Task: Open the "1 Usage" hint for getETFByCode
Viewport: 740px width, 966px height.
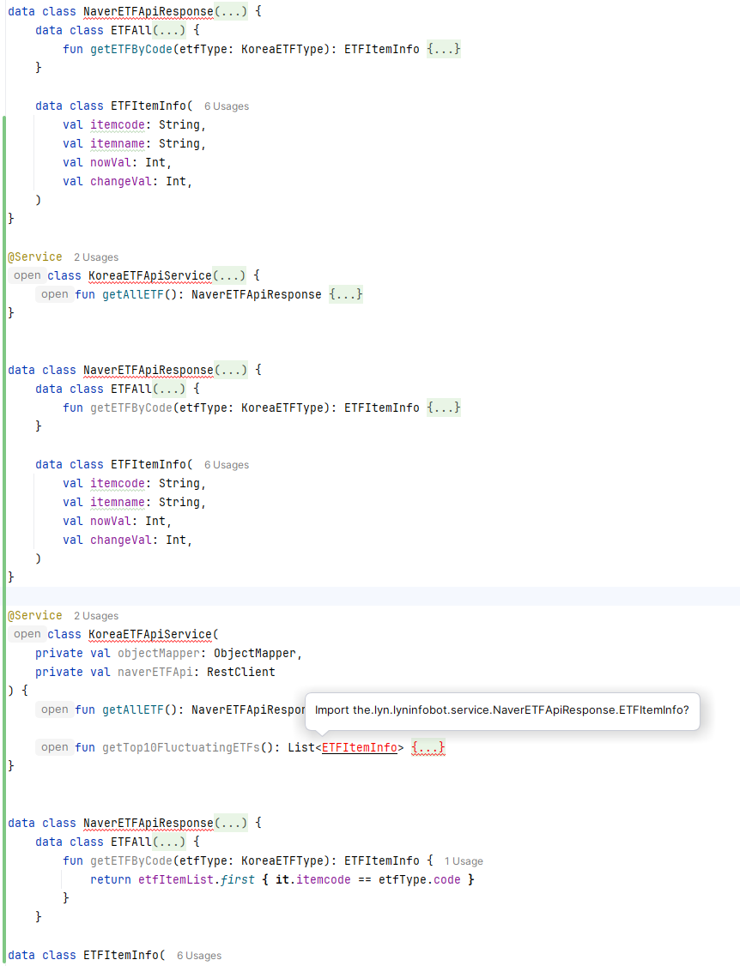Action: pyautogui.click(x=464, y=861)
